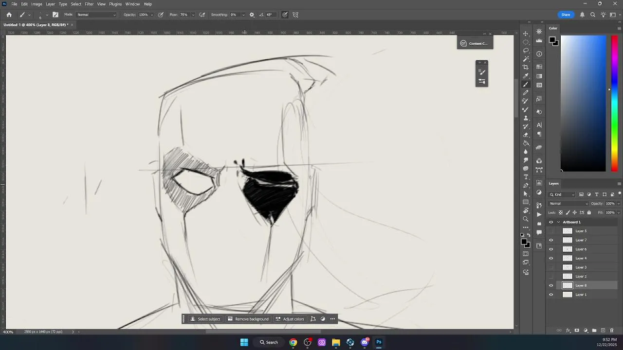623x350 pixels.
Task: Select the Horizontal Type tool
Action: 526,176
